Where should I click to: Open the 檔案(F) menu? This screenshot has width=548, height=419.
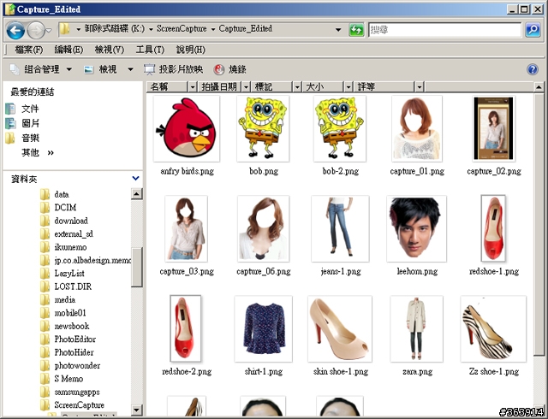28,50
